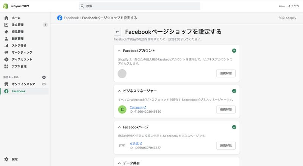Click orders badge showing 1
This screenshot has width=303, height=166.
(x=45, y=25)
